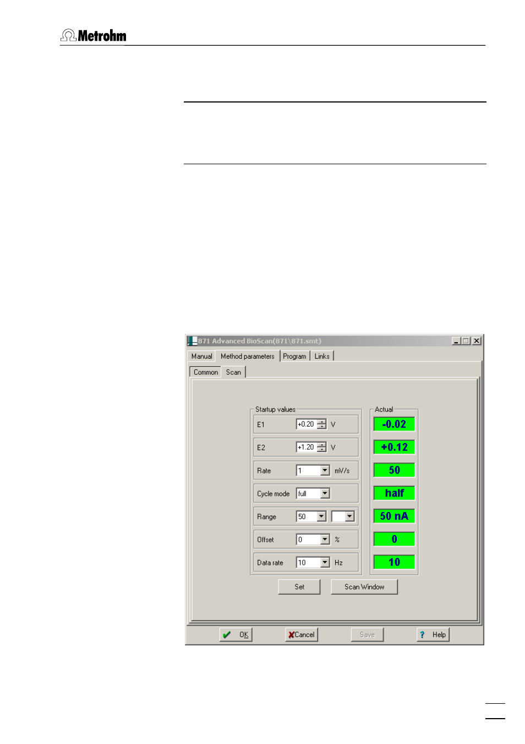Click the Cancel button
525x744 pixels.
tap(302, 635)
